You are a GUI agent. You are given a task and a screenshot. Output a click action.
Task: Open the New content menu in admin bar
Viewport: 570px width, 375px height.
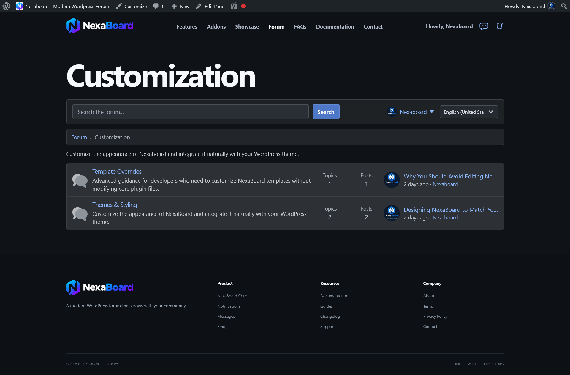pyautogui.click(x=180, y=6)
